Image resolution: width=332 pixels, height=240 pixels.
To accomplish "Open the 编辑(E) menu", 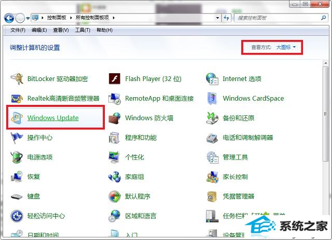I will pos(39,30).
